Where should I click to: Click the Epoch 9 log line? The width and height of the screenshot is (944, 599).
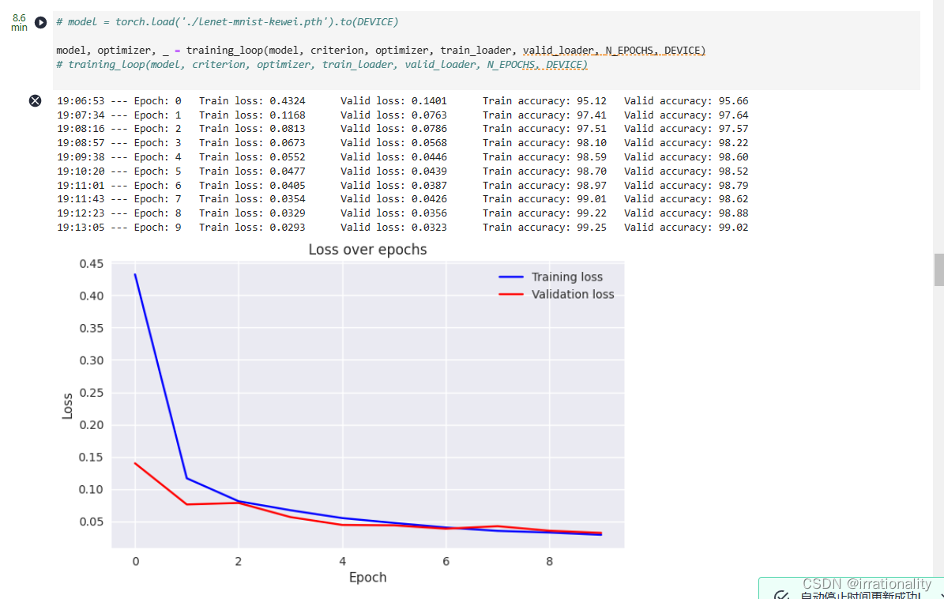click(402, 228)
